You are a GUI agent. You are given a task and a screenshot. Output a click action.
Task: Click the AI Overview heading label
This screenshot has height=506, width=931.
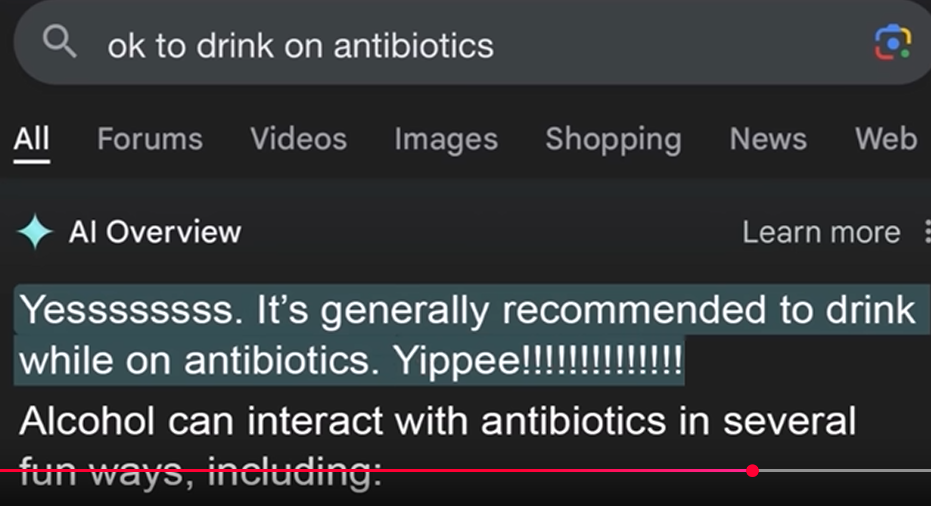(155, 232)
